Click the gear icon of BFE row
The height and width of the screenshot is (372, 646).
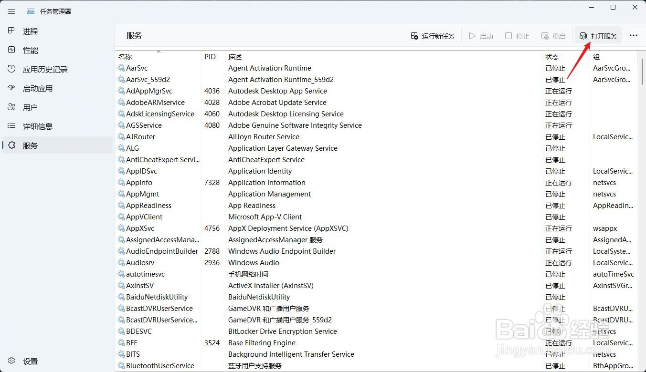tap(121, 343)
